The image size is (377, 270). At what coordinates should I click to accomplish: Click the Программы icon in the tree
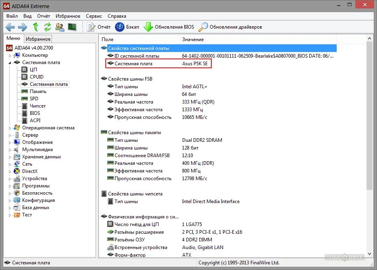tap(17, 186)
